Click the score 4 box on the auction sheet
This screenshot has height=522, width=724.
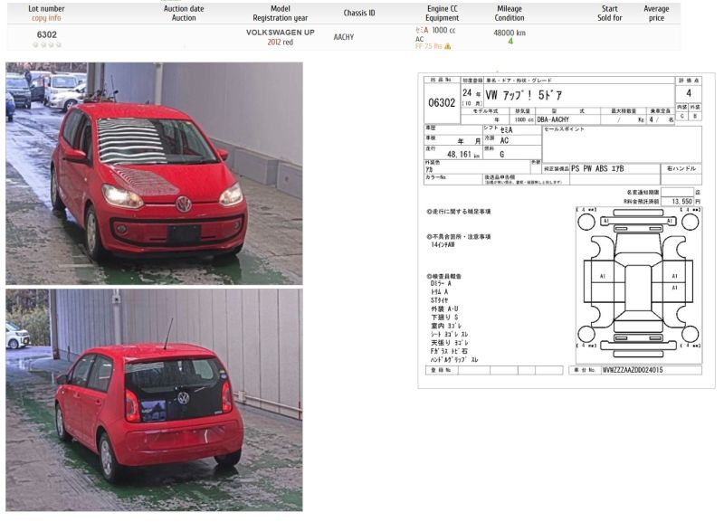coord(689,93)
